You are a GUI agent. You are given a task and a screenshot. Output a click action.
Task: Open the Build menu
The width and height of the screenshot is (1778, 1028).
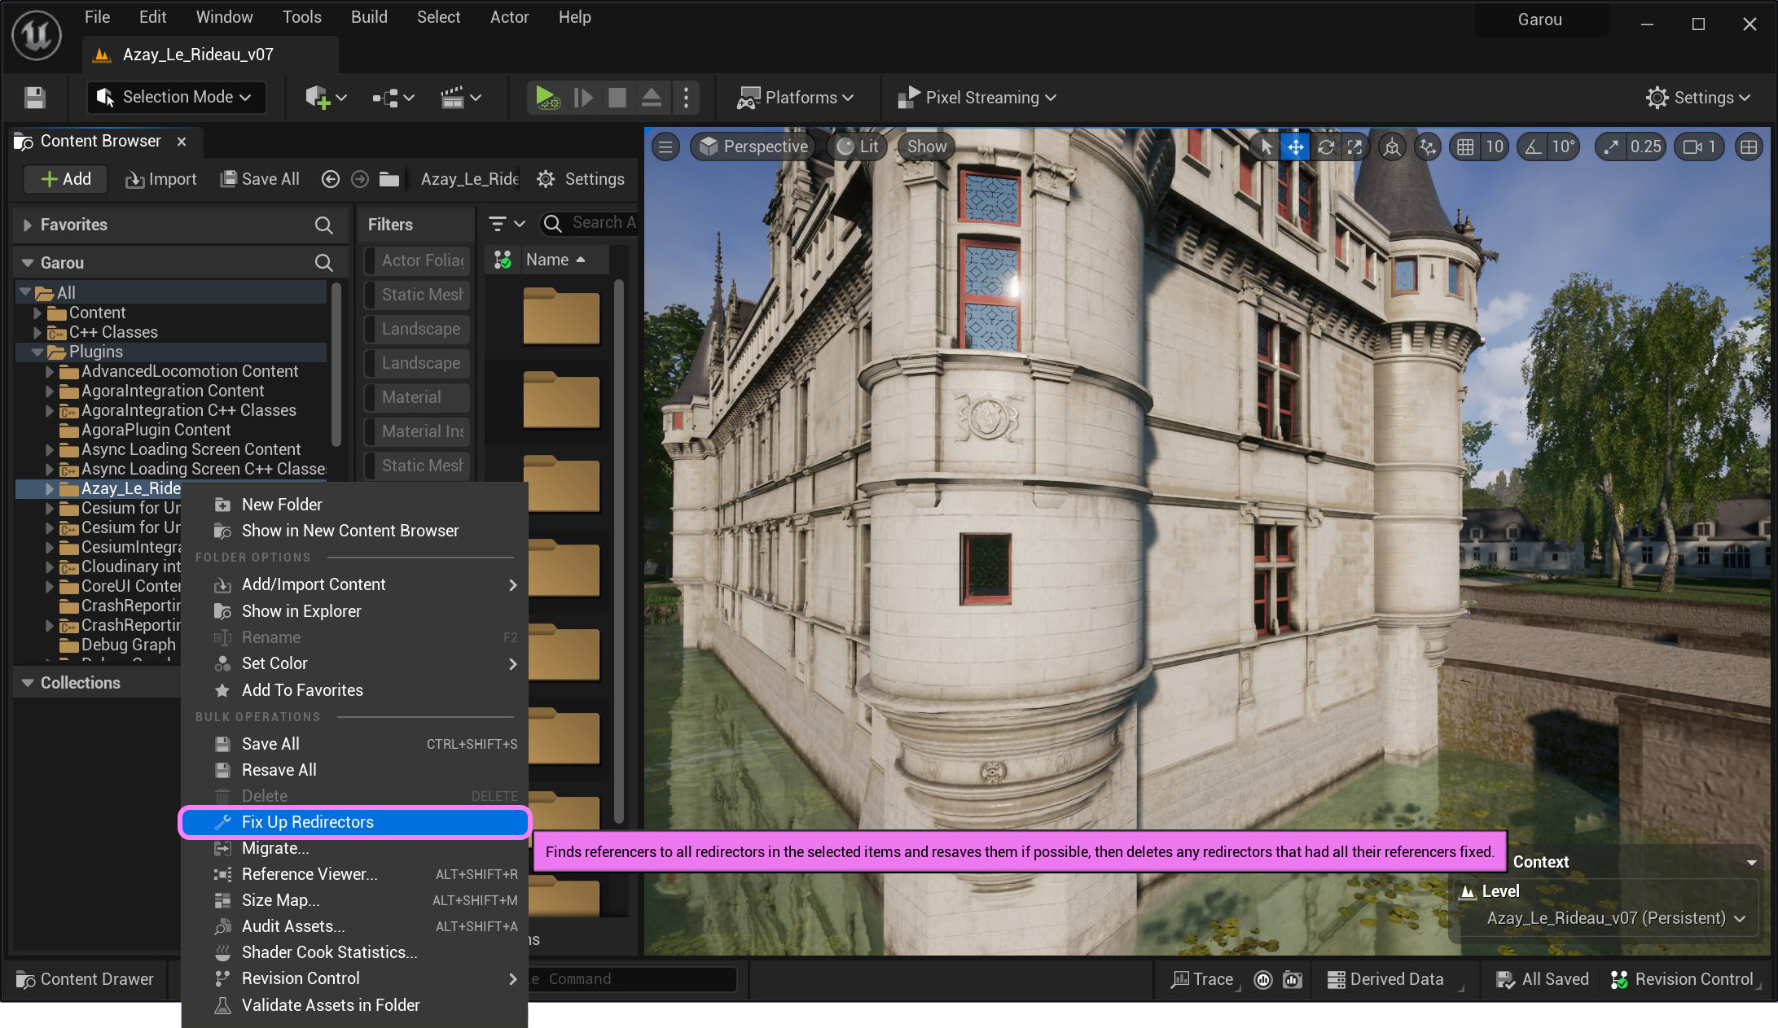click(x=369, y=17)
